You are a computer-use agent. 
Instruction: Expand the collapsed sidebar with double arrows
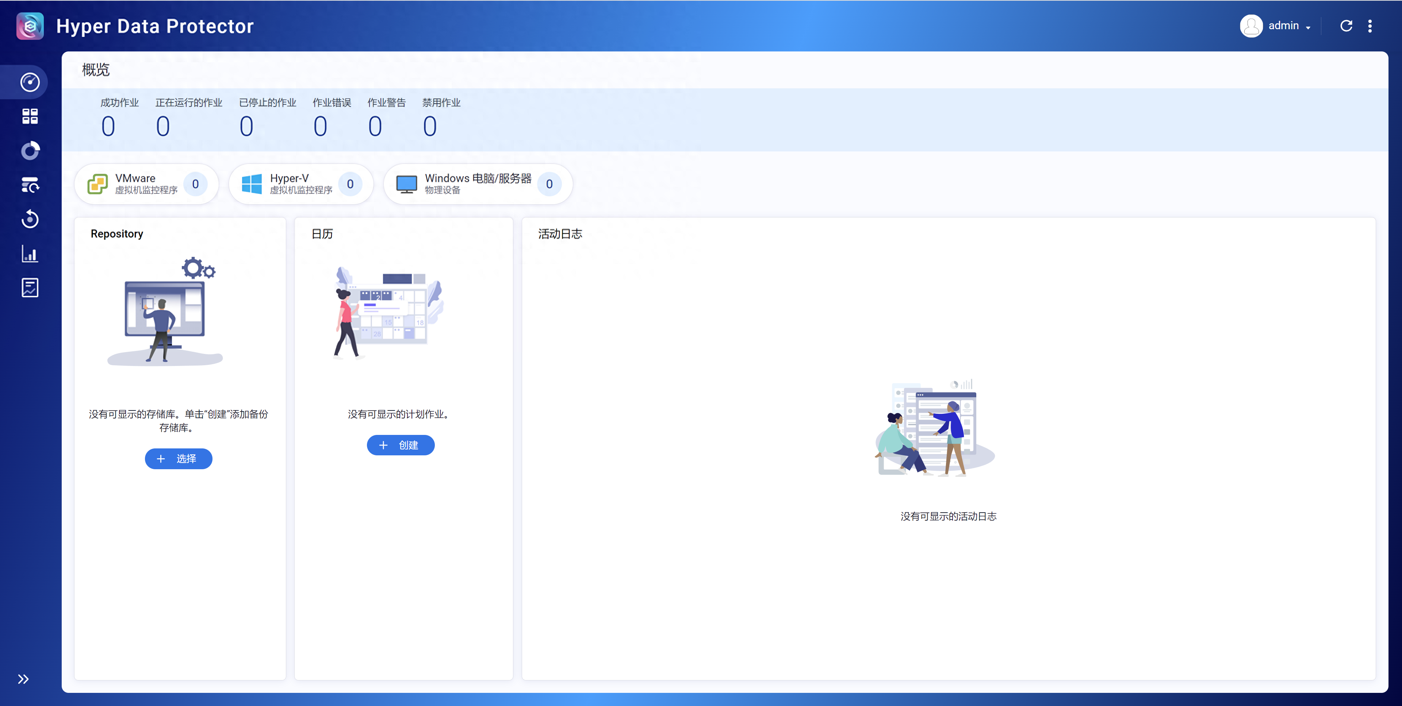(23, 679)
